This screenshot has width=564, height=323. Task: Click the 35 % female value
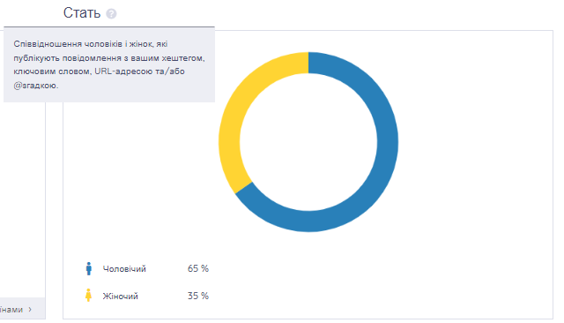pos(197,296)
